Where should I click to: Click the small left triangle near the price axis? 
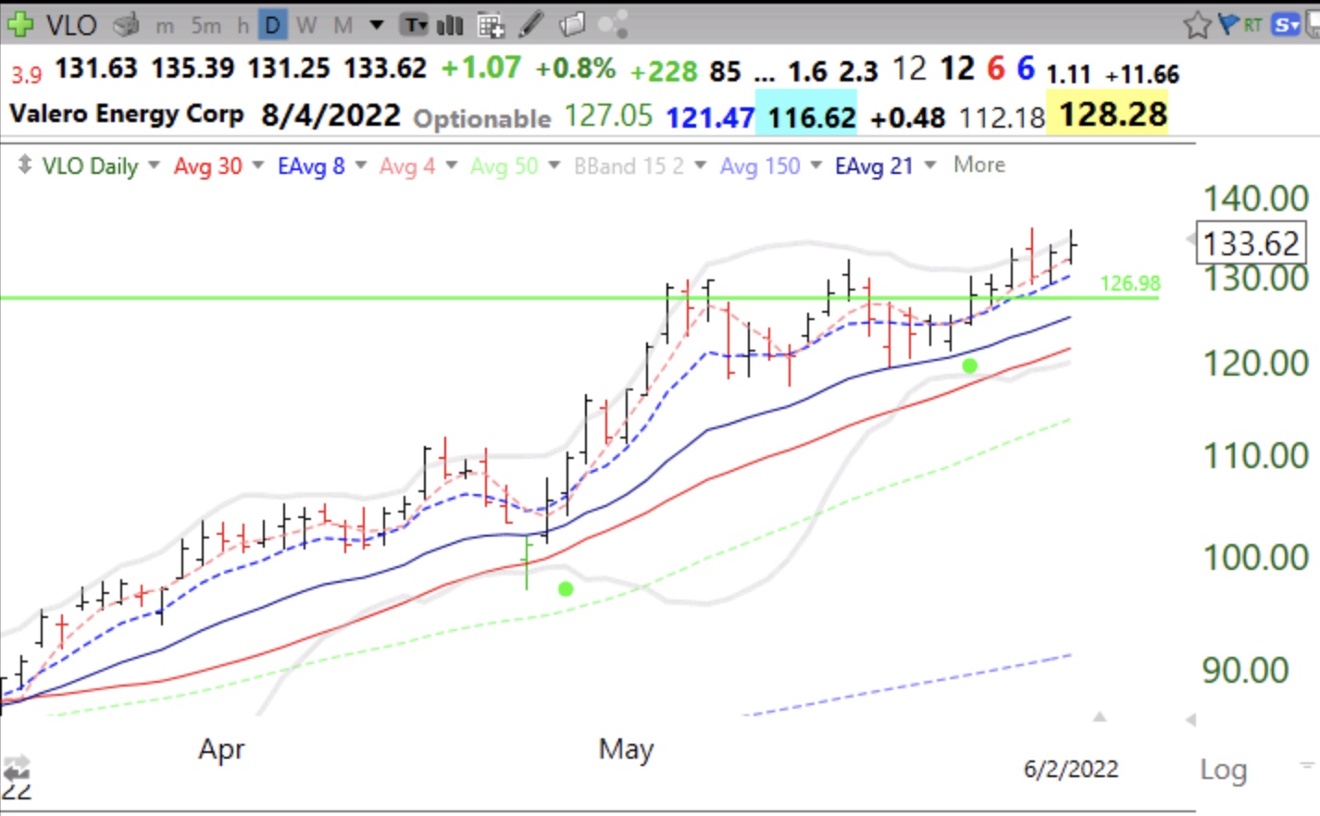click(x=1190, y=720)
